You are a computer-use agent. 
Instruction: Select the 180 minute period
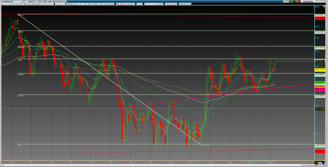(x=37, y=4)
